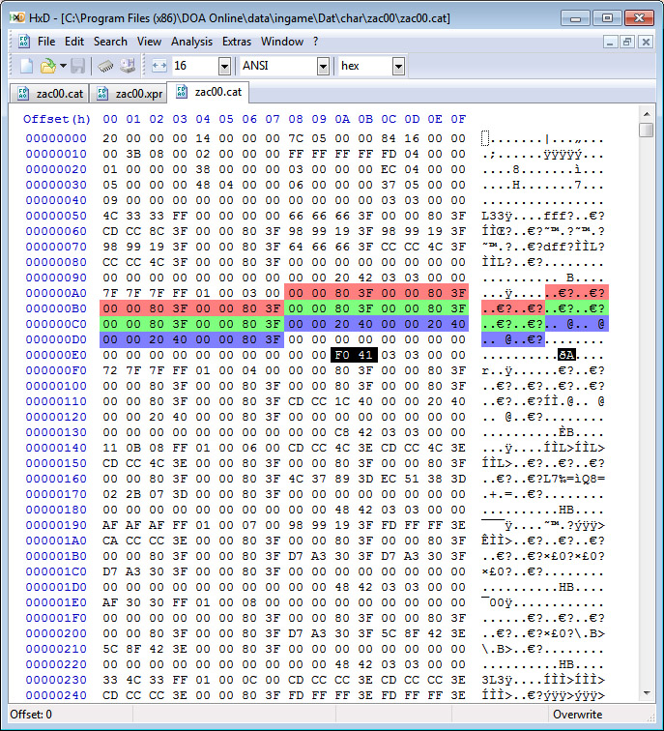The width and height of the screenshot is (664, 731).
Task: Click offset label 000000A0
Action: point(56,293)
